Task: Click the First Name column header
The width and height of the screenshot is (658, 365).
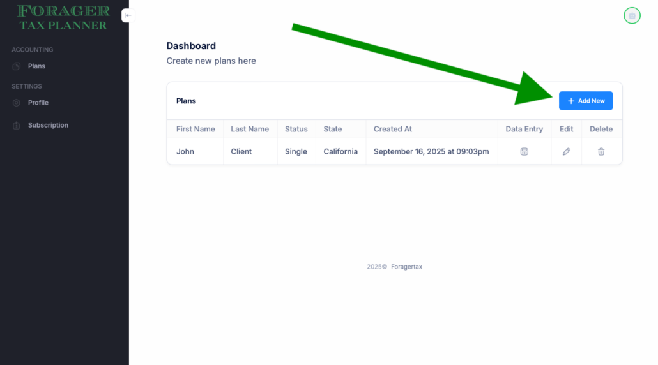Action: click(195, 129)
